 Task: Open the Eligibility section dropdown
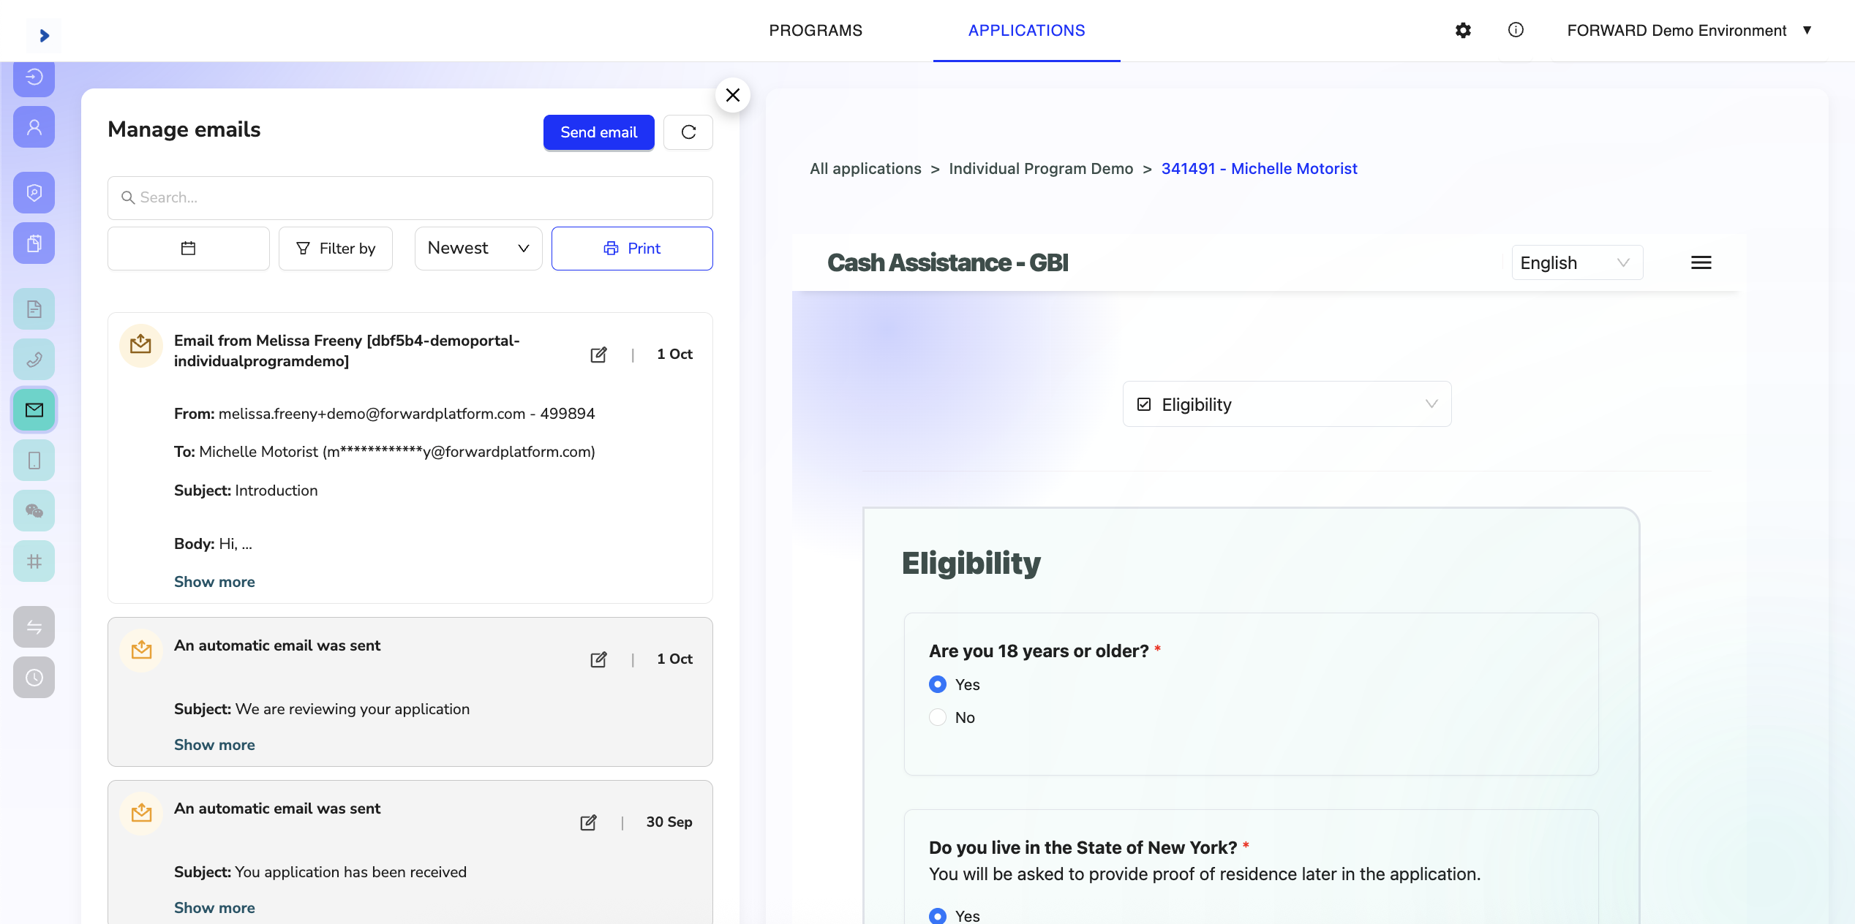pos(1287,404)
